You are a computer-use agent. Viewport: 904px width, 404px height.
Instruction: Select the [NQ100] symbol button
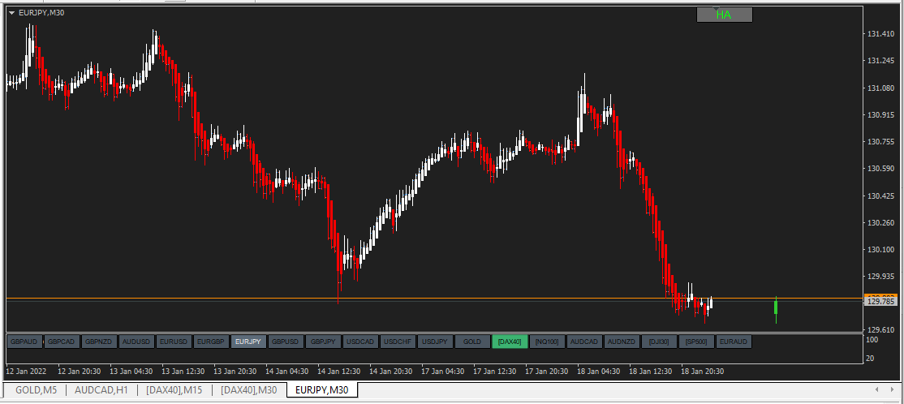click(x=547, y=342)
